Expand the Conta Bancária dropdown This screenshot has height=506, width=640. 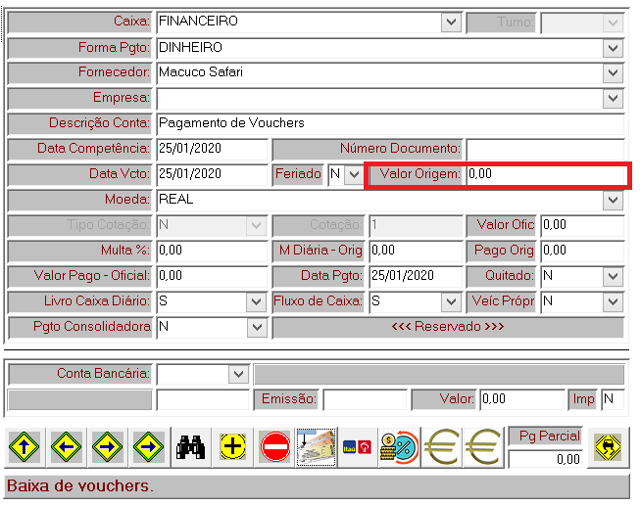238,374
